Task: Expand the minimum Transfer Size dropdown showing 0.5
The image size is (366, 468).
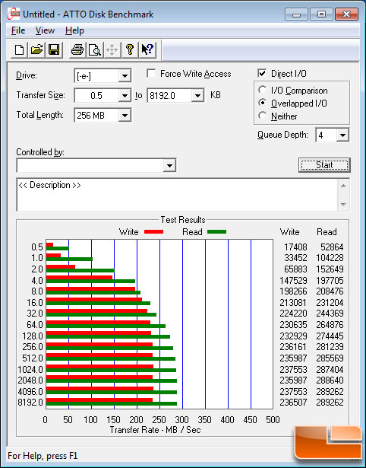Action: pos(125,96)
